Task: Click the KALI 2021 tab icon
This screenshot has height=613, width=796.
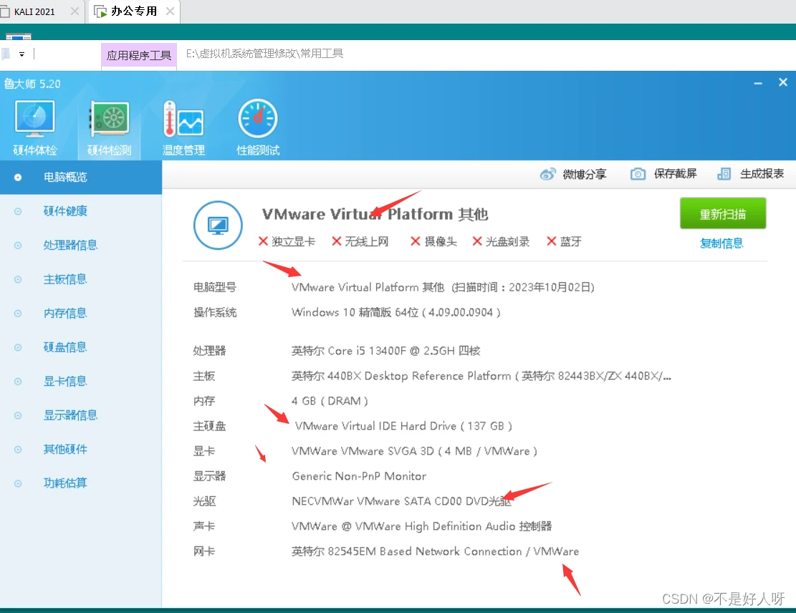Action: click(x=5, y=11)
